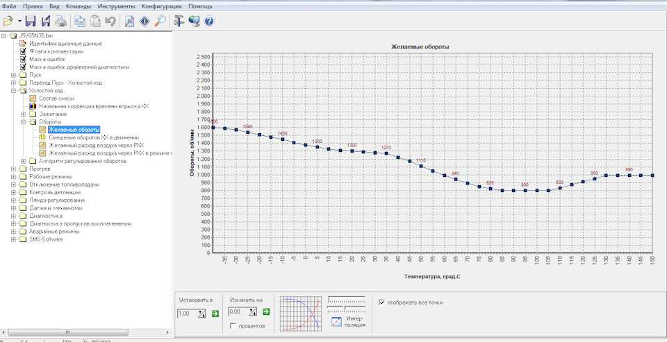Copy data with the copy toolbar icon
Screen dimensions: 667x342
[79, 22]
